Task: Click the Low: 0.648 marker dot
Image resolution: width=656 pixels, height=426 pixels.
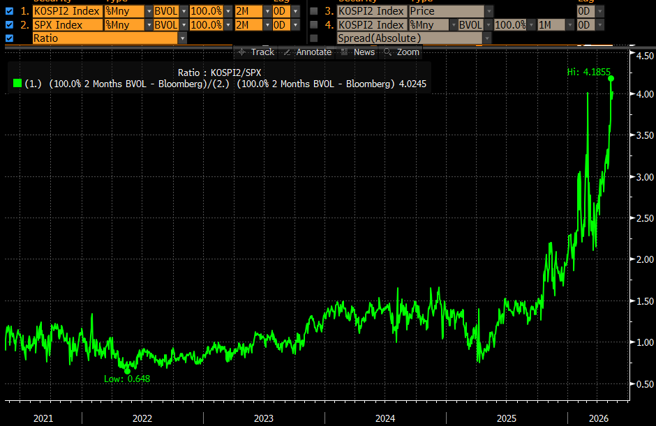Action: point(127,371)
